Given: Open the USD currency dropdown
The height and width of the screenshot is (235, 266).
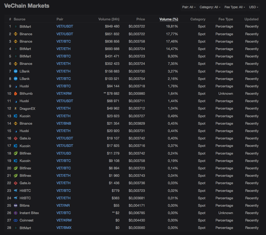Looking at the screenshot, I should [x=254, y=7].
